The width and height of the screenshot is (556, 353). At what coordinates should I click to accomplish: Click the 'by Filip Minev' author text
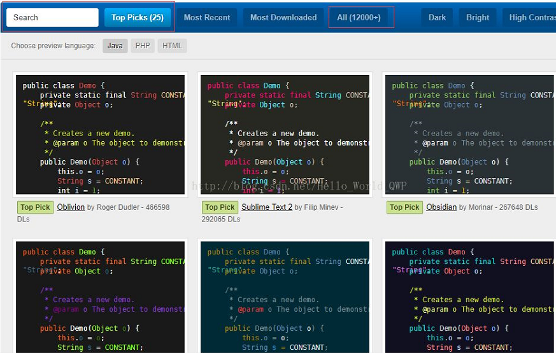[316, 207]
